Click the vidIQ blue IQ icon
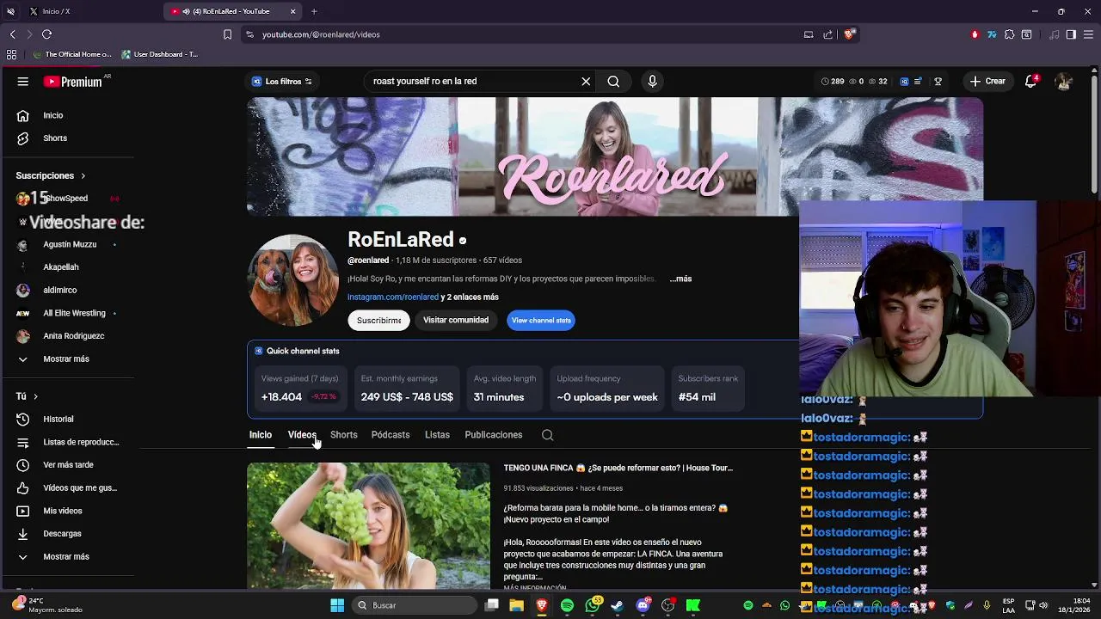Image resolution: width=1101 pixels, height=619 pixels. [x=904, y=82]
